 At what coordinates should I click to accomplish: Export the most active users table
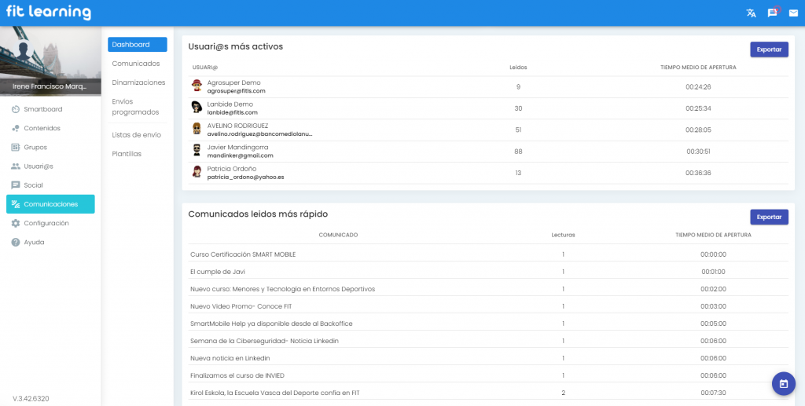[x=769, y=49]
